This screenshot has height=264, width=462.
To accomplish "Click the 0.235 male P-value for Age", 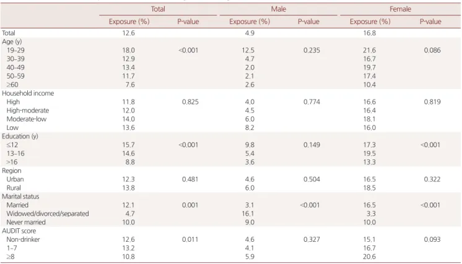I will [x=312, y=50].
